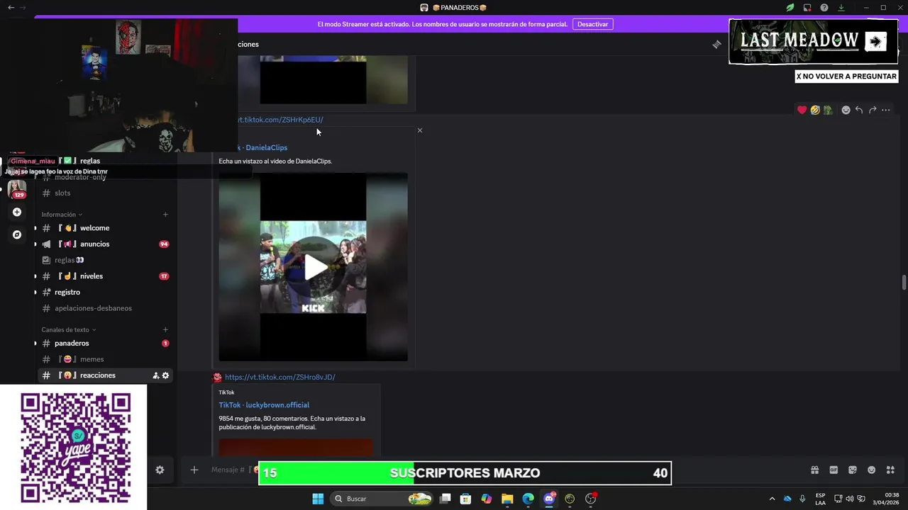Show hidden system tray icons chevron

[772, 499]
